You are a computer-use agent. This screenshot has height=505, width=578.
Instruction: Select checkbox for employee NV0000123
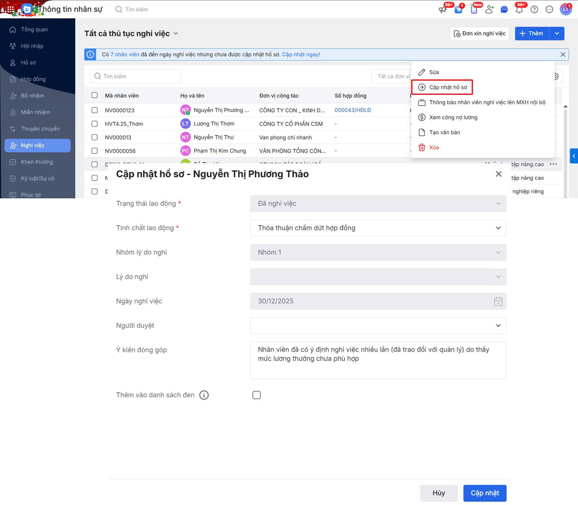tap(95, 110)
